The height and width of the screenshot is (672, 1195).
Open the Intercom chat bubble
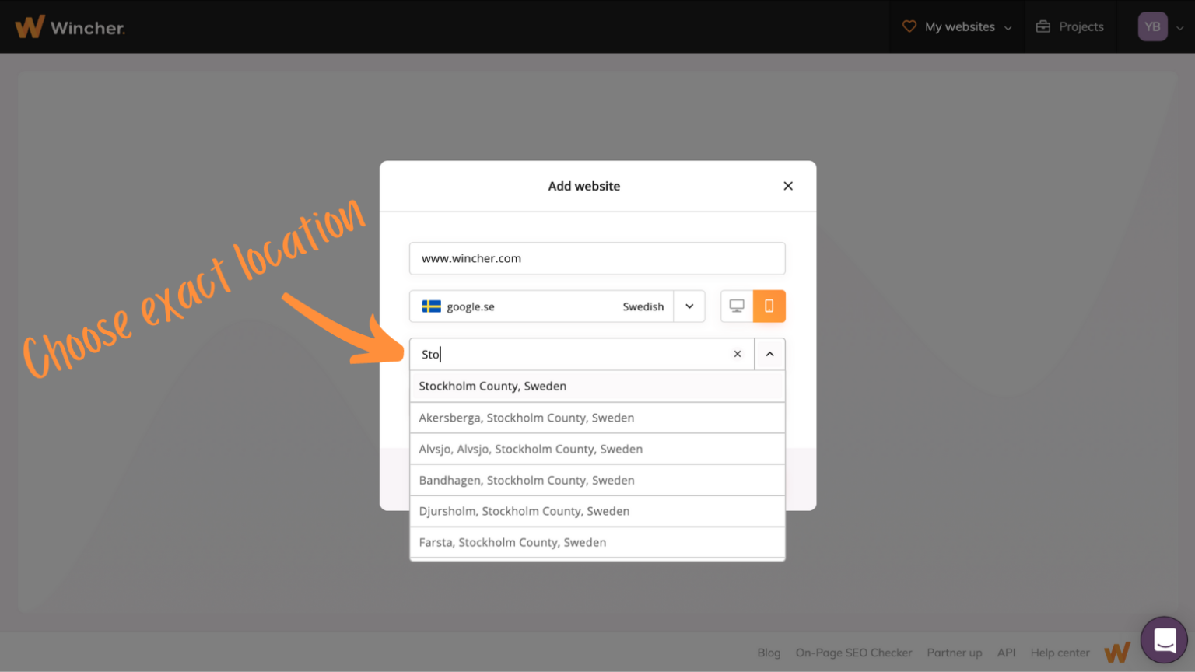(x=1164, y=639)
